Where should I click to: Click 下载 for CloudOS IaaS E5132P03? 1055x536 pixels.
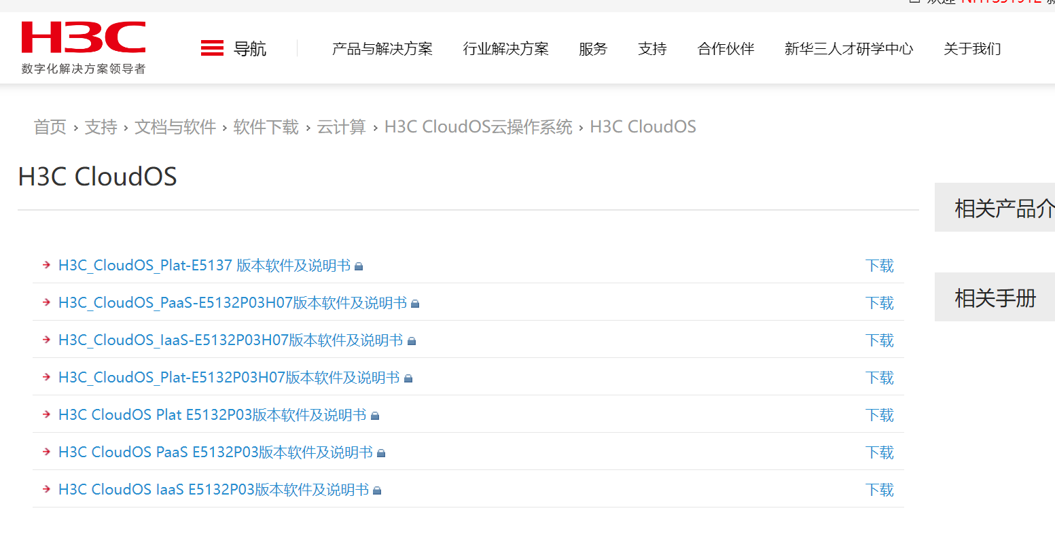click(x=880, y=490)
